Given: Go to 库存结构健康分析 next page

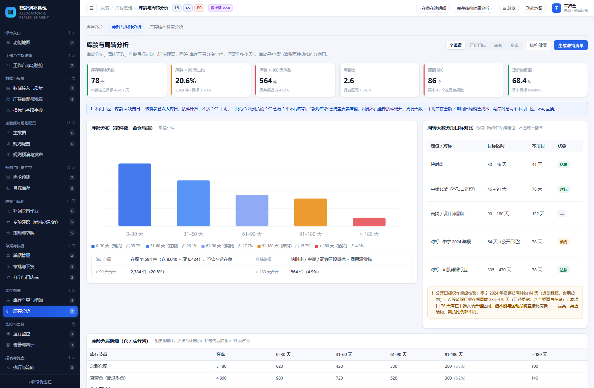Looking at the screenshot, I should coord(474,8).
